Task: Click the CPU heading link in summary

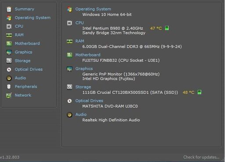Action: (x=80, y=23)
